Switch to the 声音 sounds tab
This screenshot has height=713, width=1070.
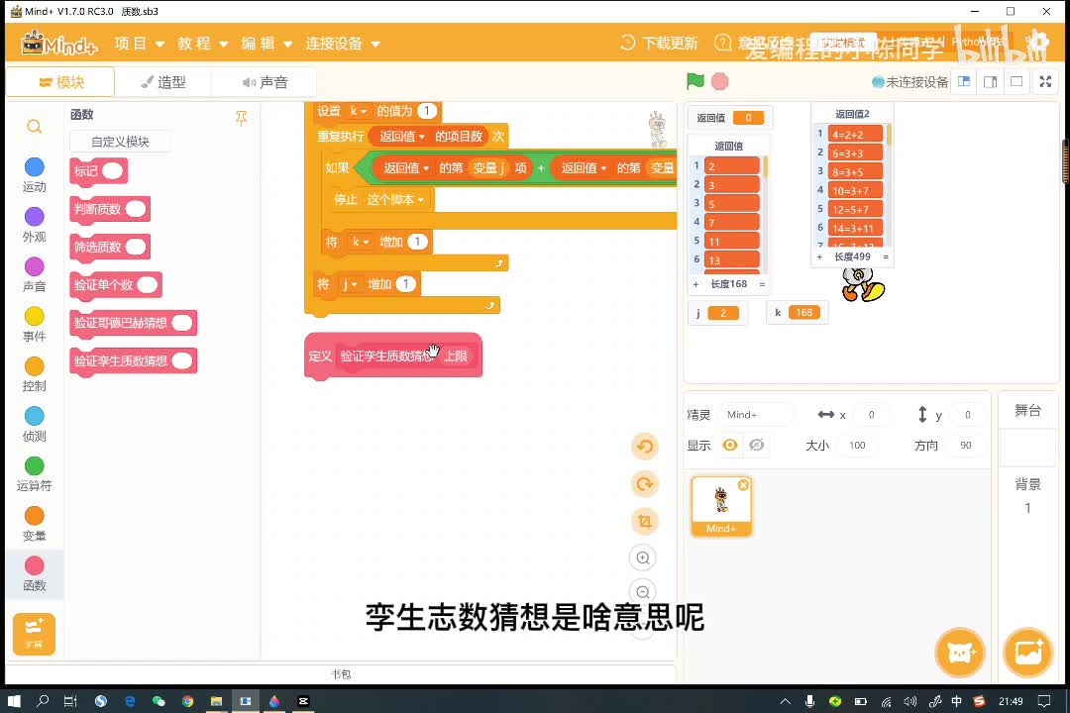[265, 82]
